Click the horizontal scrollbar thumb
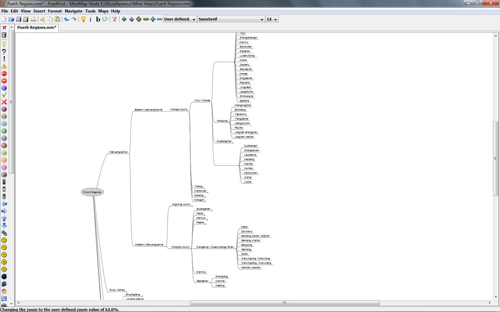Image resolution: width=500 pixels, height=312 pixels. [285, 303]
